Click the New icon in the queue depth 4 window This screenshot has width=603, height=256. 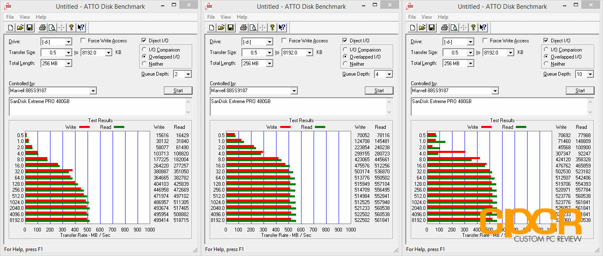tap(211, 28)
